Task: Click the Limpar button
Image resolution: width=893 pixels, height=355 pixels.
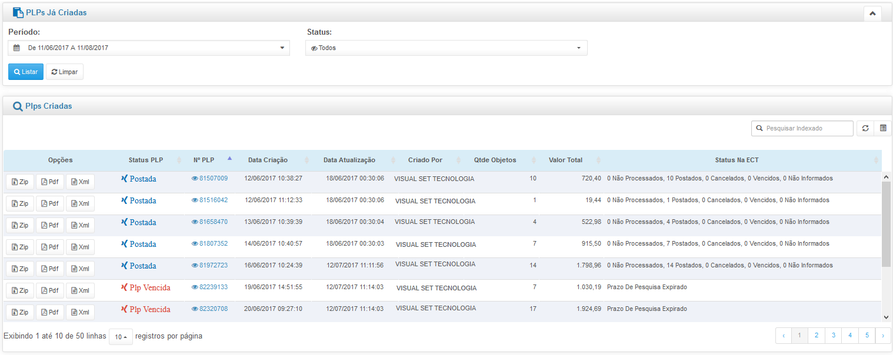Action: pos(65,72)
